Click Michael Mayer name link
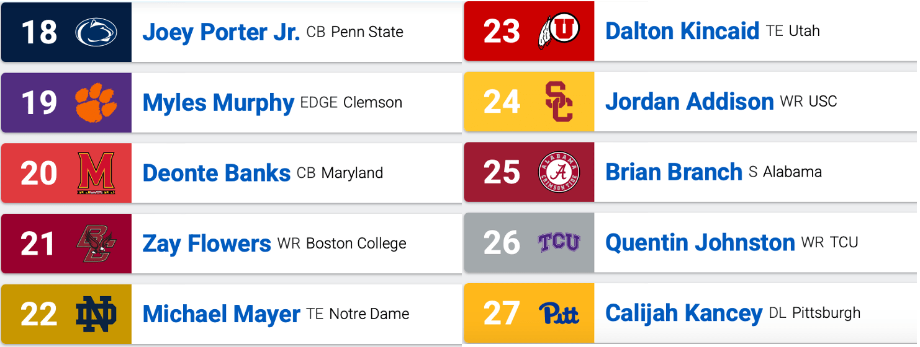Screen dimensions: 920x347 coord(221,314)
